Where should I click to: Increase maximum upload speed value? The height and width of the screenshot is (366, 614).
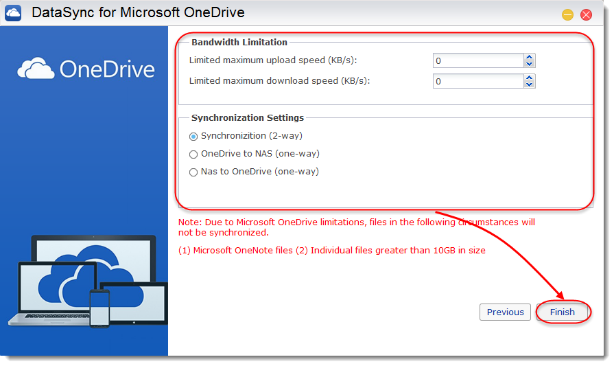tap(530, 57)
